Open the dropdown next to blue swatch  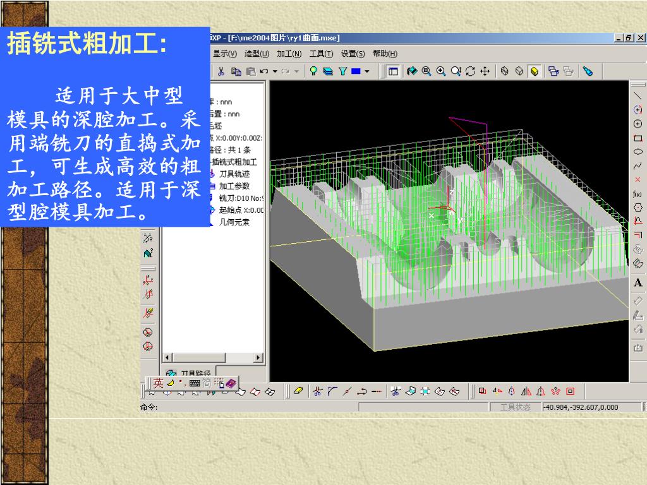(x=367, y=71)
